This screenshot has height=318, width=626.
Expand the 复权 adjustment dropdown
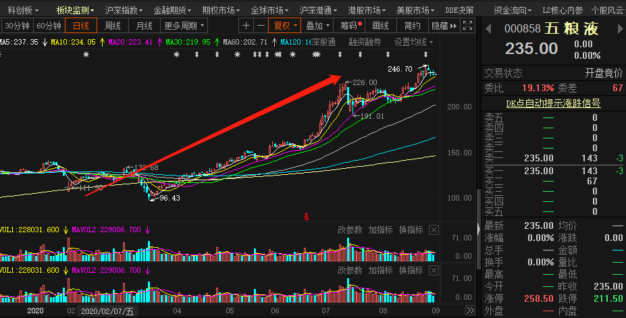[x=285, y=26]
